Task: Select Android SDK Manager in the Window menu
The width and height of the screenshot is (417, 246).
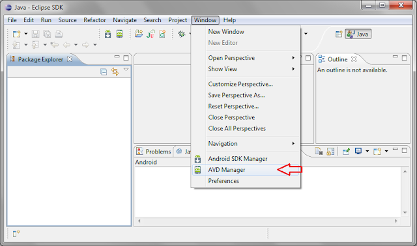Action: pos(246,159)
